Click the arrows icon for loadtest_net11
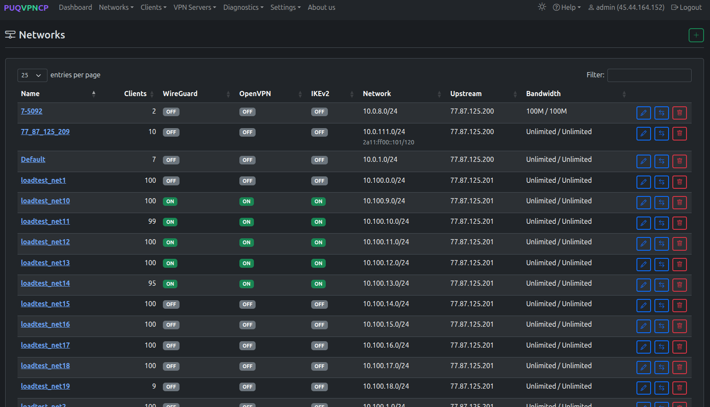Screen dimensions: 710x407 pos(661,223)
